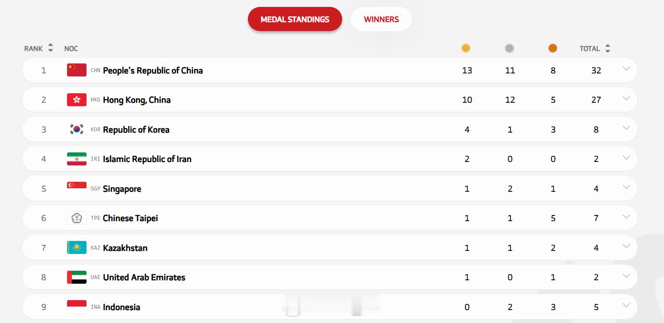Open the Kazakhstan country name link
The height and width of the screenshot is (323, 664).
click(125, 248)
